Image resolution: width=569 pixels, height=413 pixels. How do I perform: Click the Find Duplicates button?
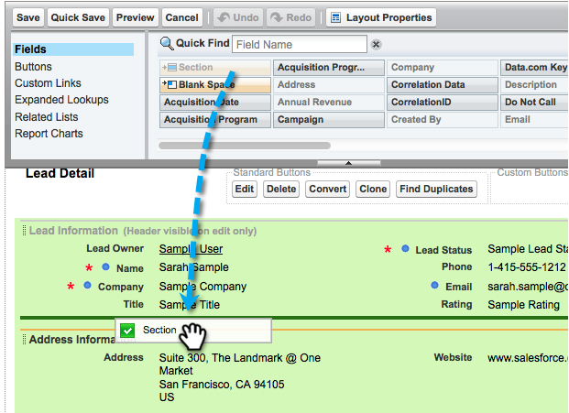(436, 189)
